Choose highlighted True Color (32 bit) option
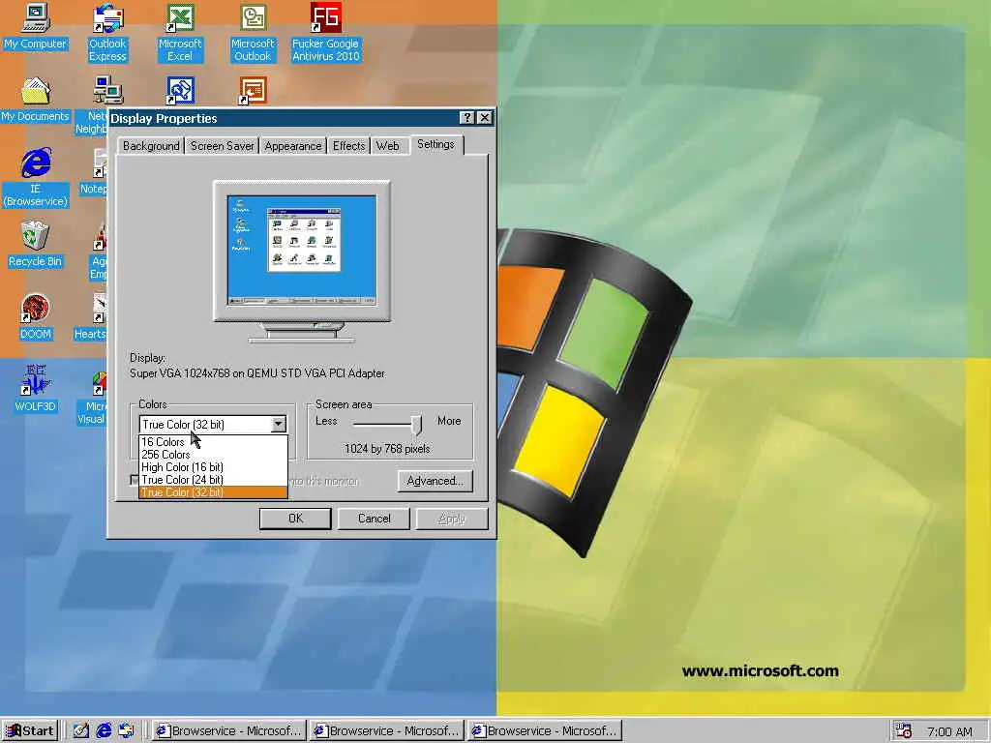This screenshot has height=743, width=991. pyautogui.click(x=213, y=492)
